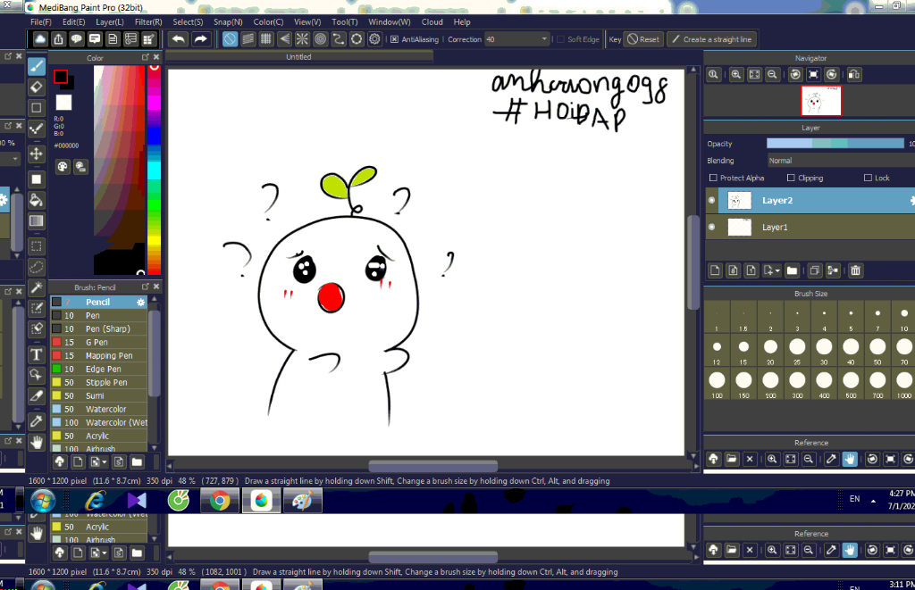Switch to the Untitled canvas tab
Image resolution: width=915 pixels, height=590 pixels.
[298, 56]
